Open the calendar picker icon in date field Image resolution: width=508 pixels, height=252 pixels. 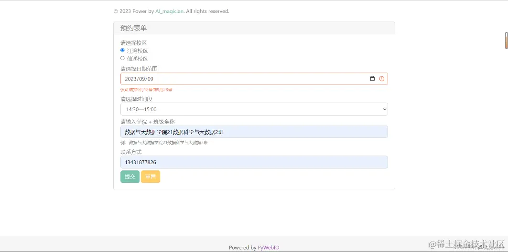[372, 79]
